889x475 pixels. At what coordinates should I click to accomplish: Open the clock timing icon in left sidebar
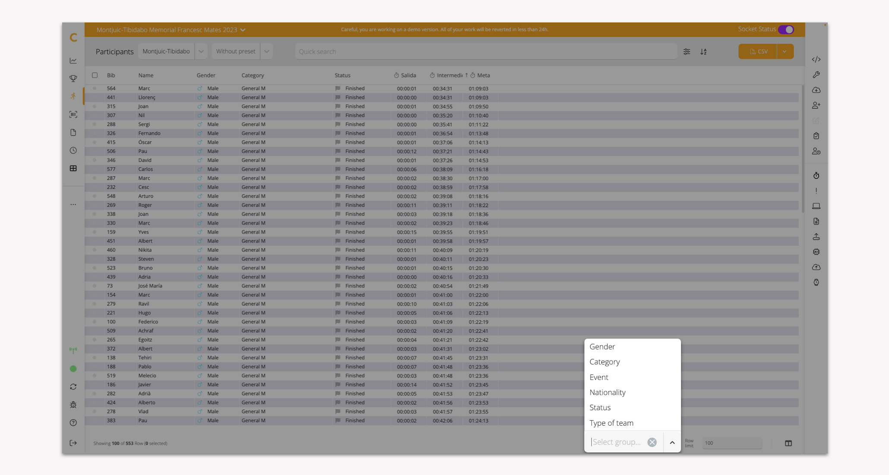(73, 150)
